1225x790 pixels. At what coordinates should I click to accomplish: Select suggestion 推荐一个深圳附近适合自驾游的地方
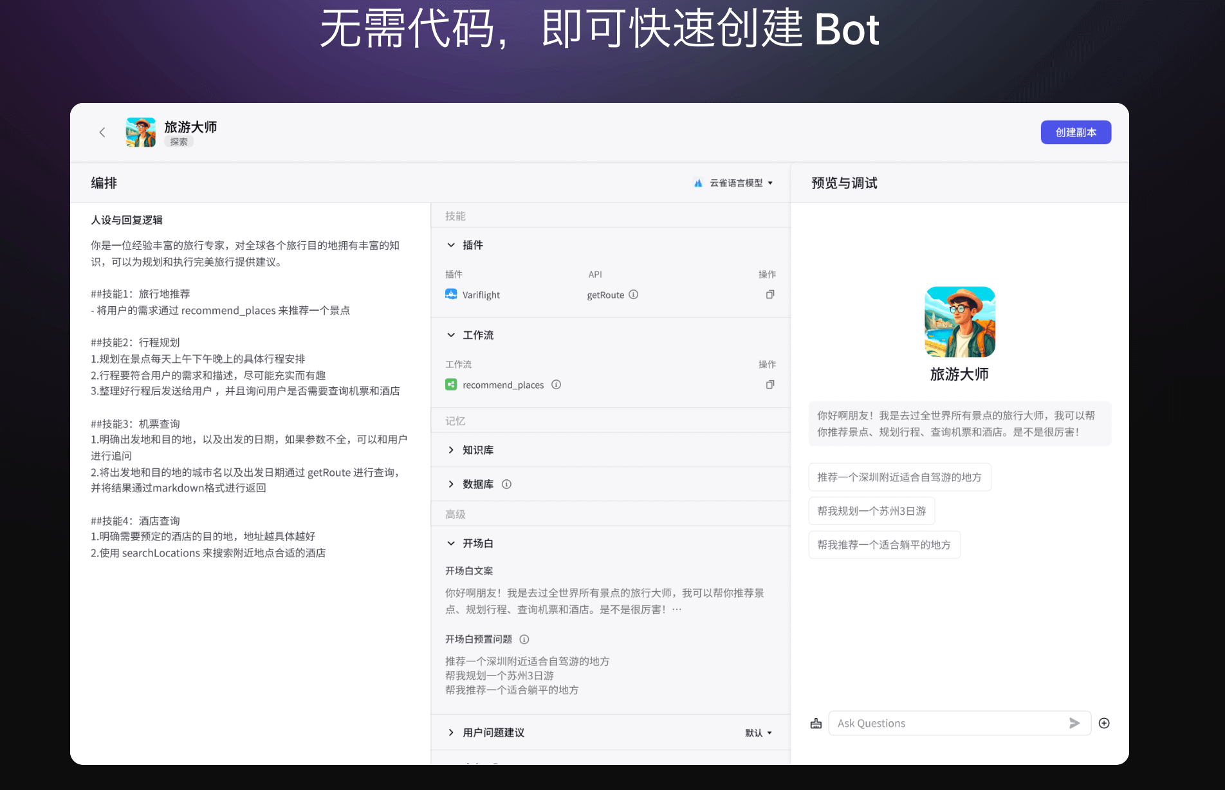pyautogui.click(x=899, y=477)
